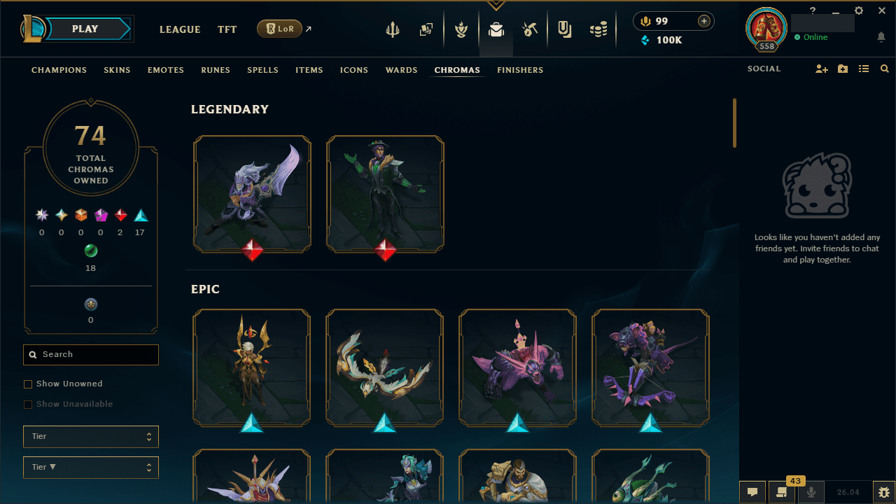Open notifications bell icon

click(881, 37)
